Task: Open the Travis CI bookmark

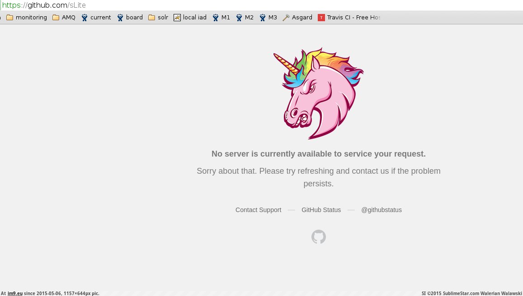Action: point(349,18)
